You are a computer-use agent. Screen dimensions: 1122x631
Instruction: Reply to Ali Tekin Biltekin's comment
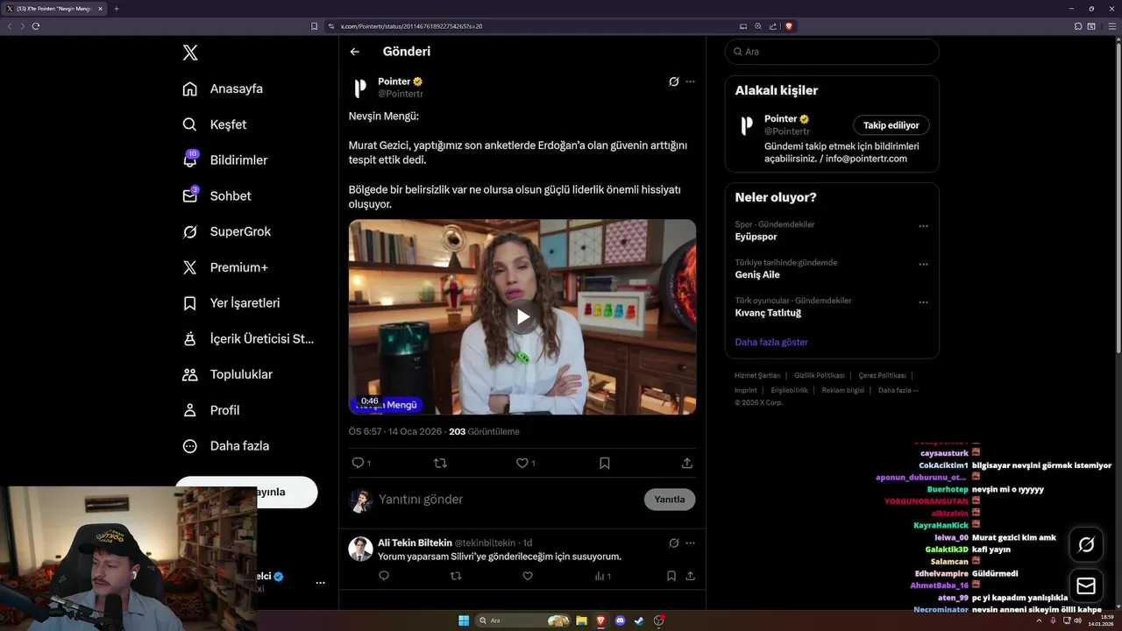384,576
